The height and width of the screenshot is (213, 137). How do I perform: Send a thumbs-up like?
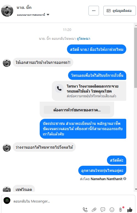[130, 210]
